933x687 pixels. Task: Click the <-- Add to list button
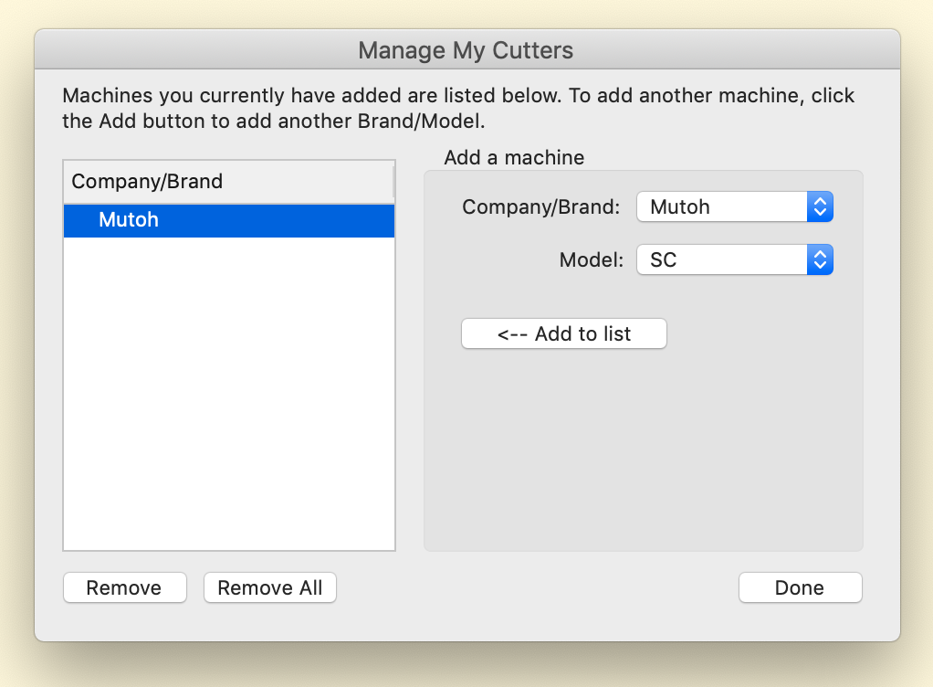pyautogui.click(x=563, y=333)
